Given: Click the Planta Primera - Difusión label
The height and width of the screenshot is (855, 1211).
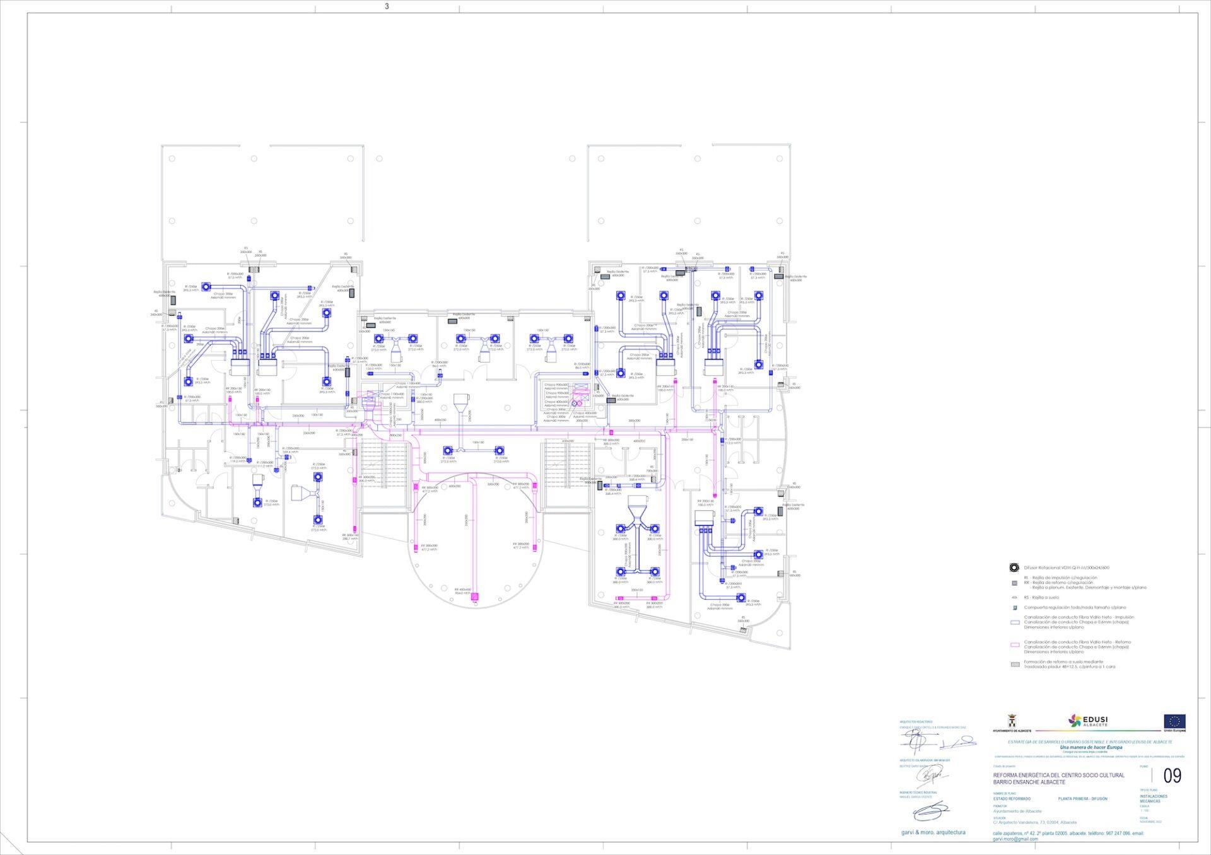Looking at the screenshot, I should [1082, 799].
